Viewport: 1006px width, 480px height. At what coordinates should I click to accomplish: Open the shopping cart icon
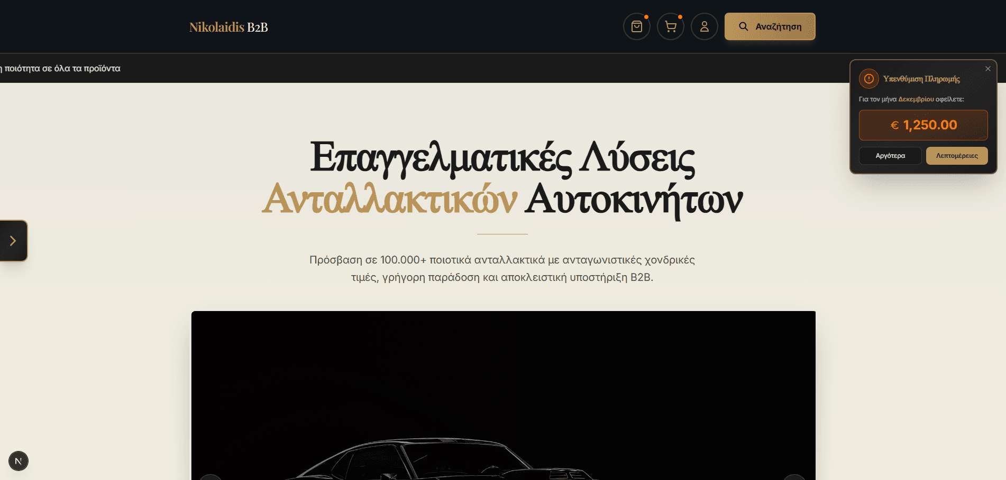[x=670, y=26]
